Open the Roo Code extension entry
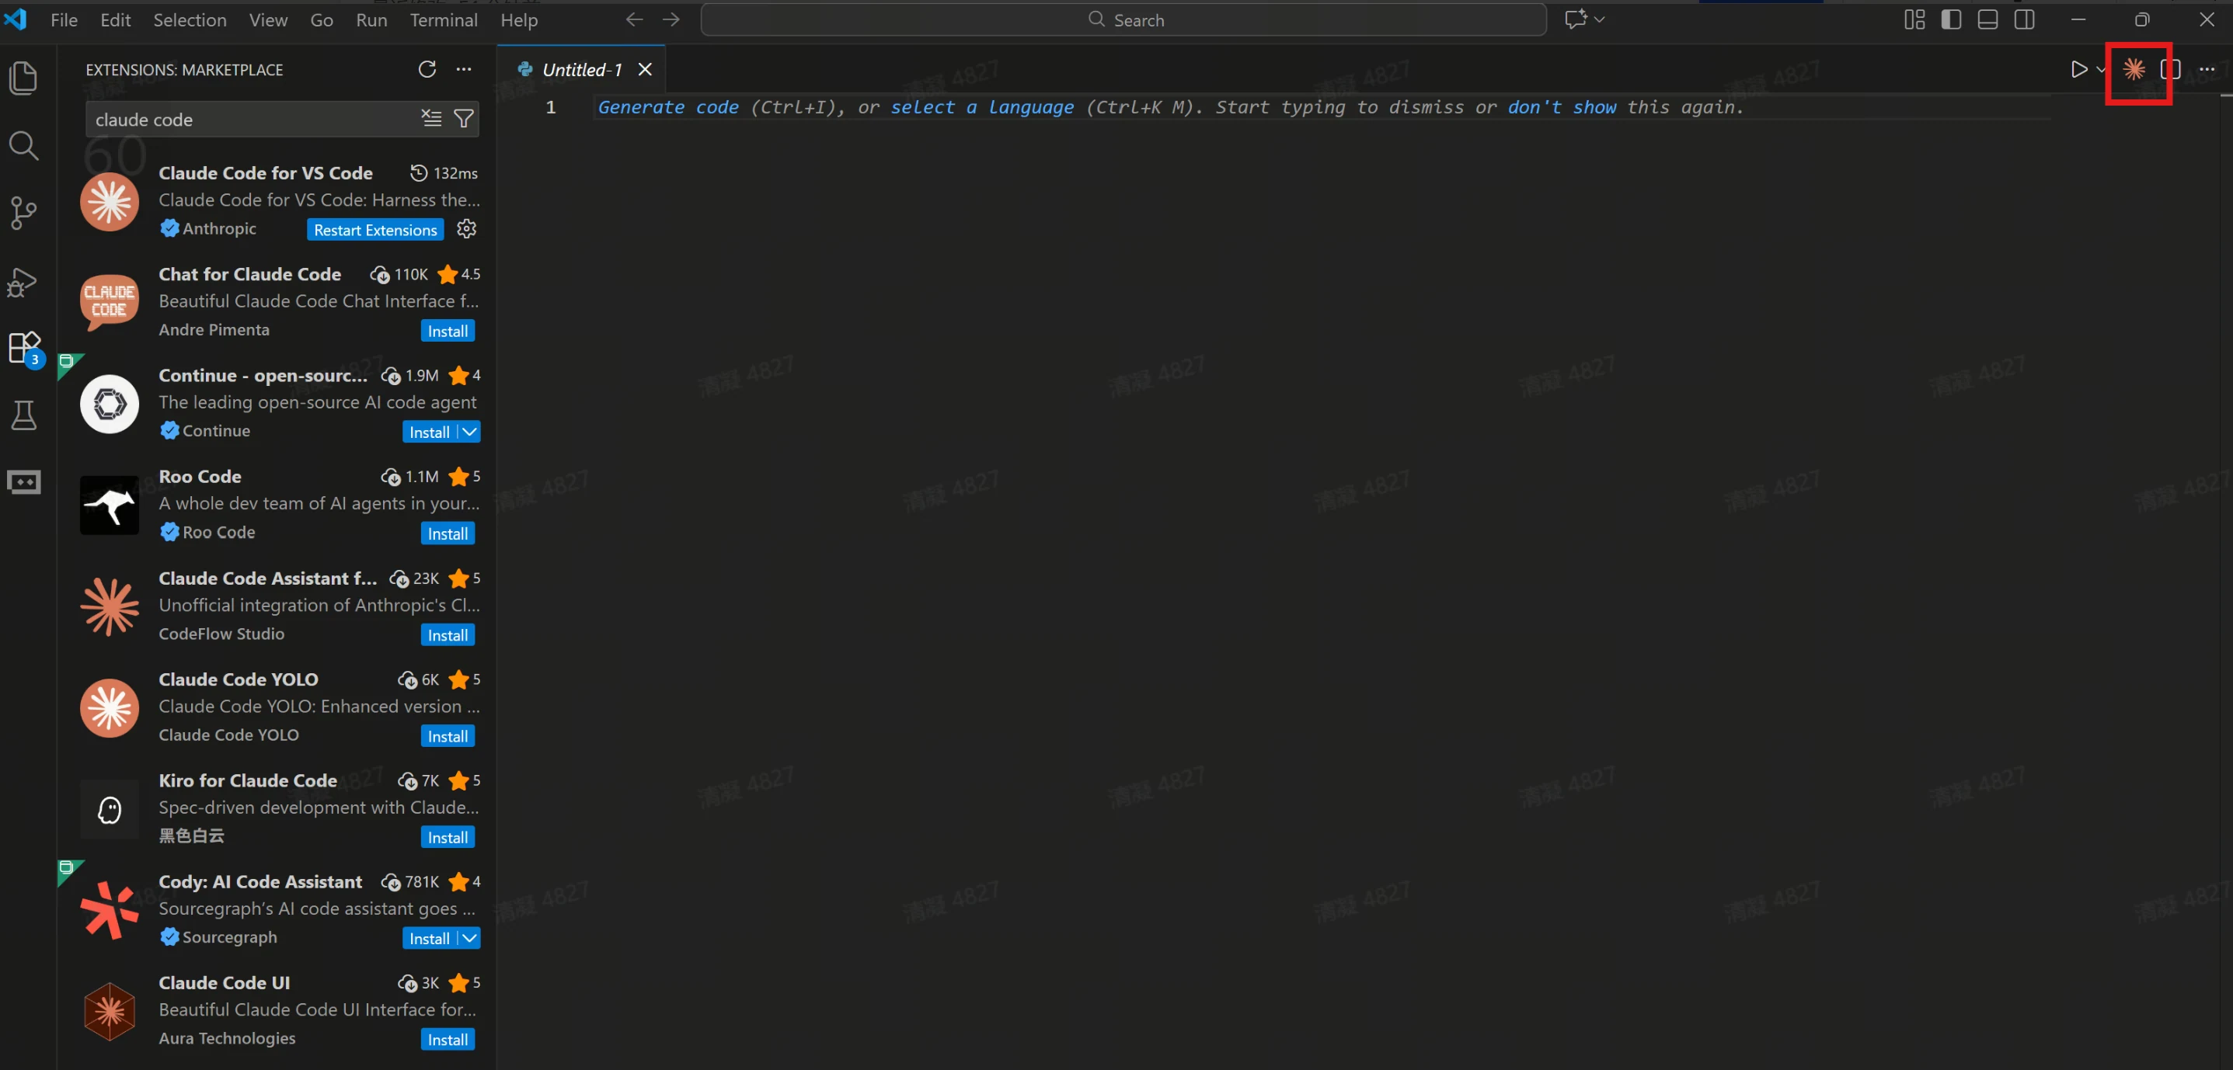 277,505
